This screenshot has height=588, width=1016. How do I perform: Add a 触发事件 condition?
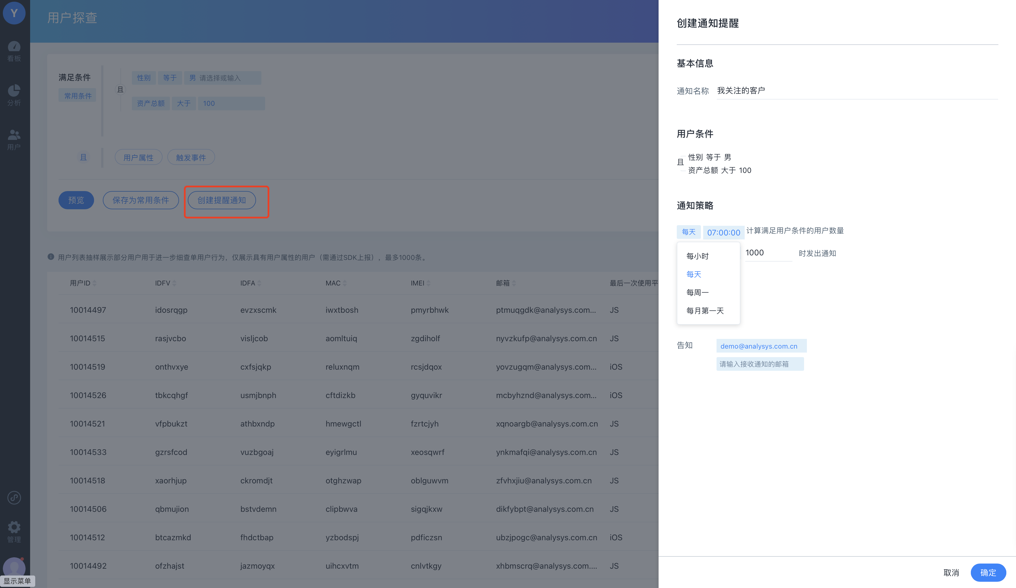[191, 158]
